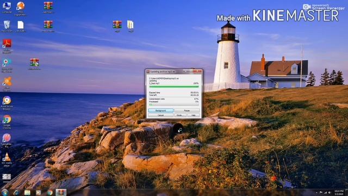Click the taskbar clock

pos(339,192)
